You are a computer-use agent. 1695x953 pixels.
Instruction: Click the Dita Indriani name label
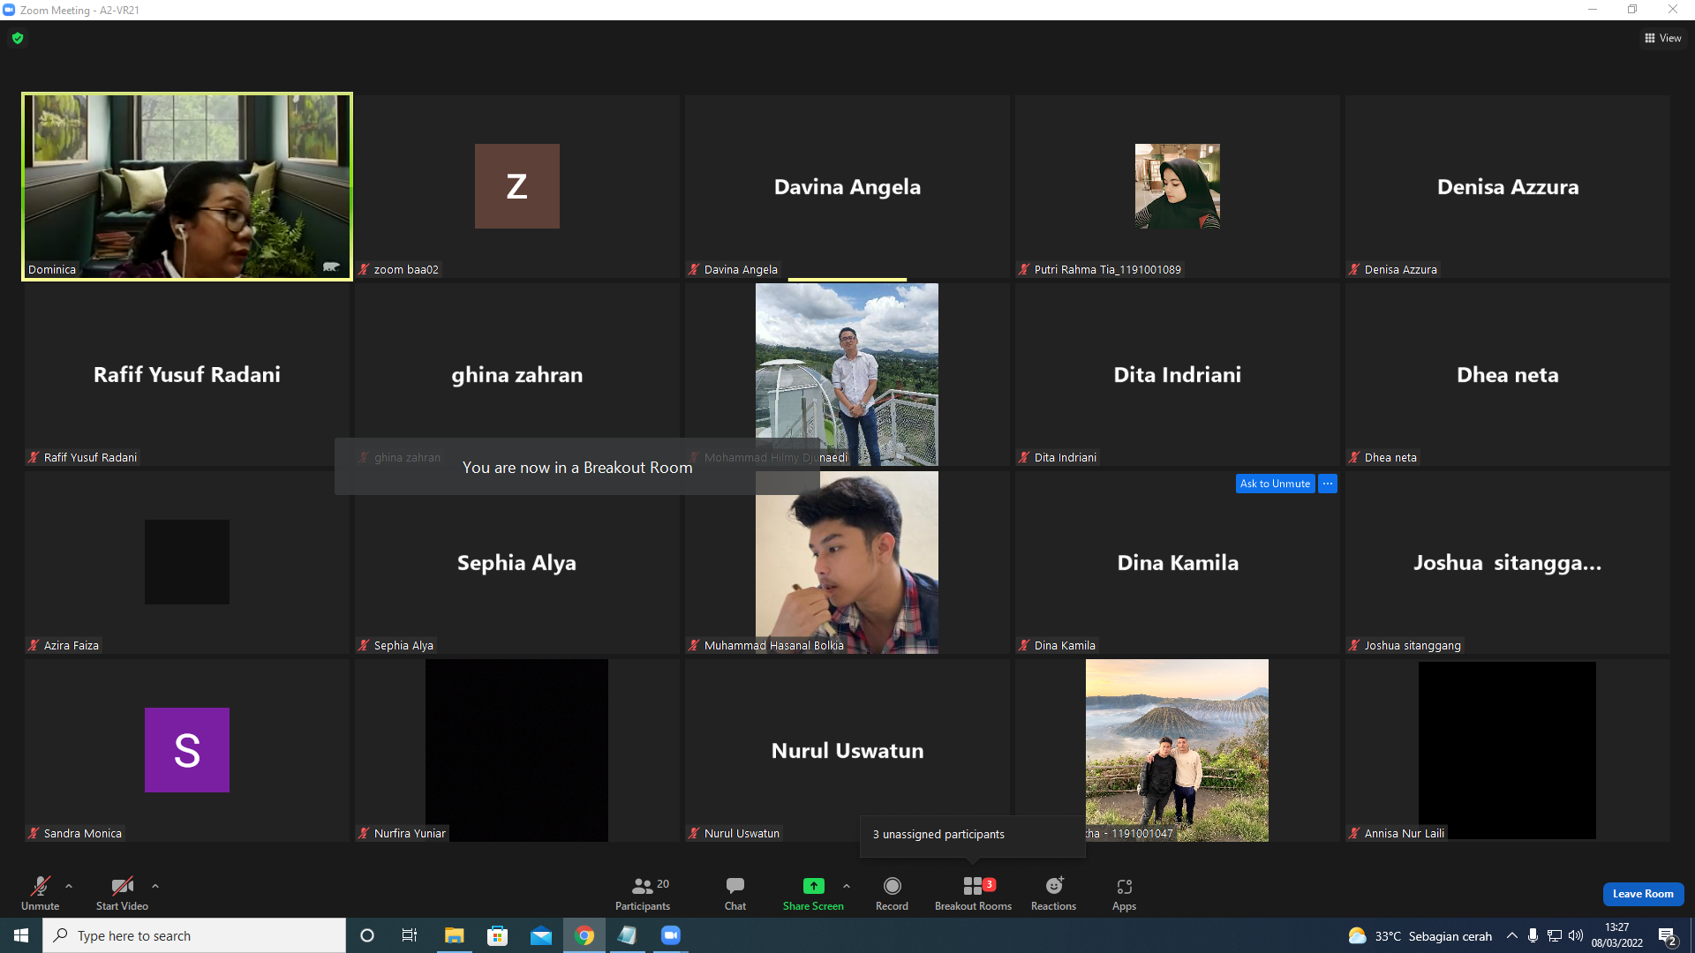point(1065,458)
